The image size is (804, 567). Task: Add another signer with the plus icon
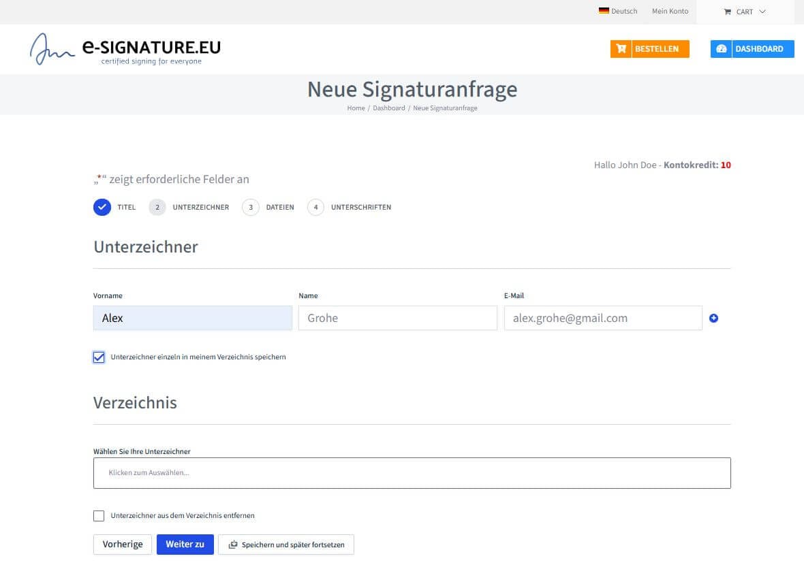point(713,318)
